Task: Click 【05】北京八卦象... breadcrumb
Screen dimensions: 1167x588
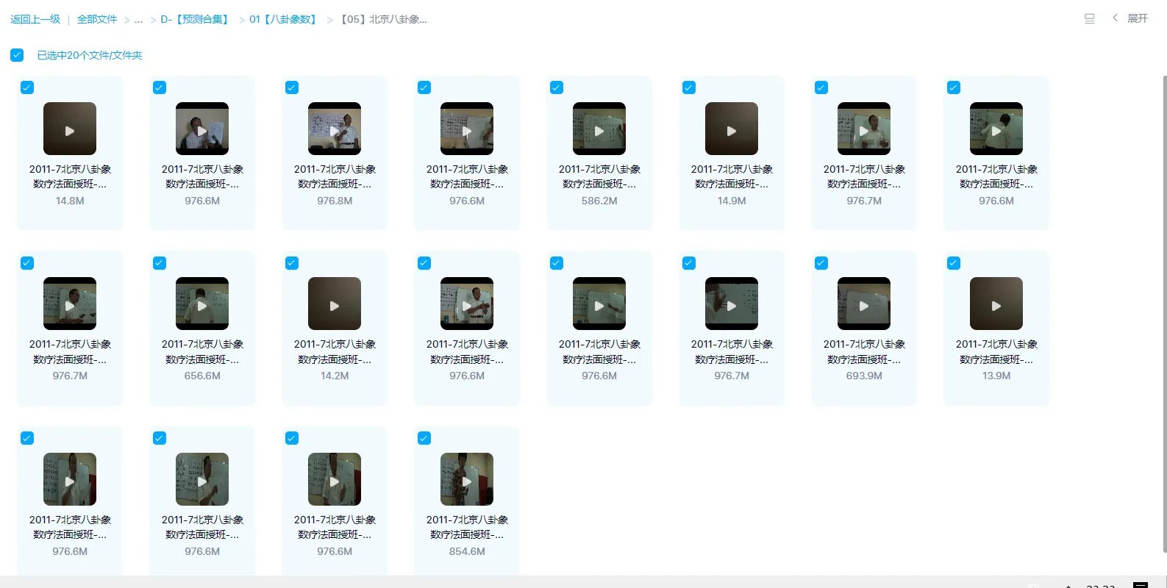Action: [381, 19]
